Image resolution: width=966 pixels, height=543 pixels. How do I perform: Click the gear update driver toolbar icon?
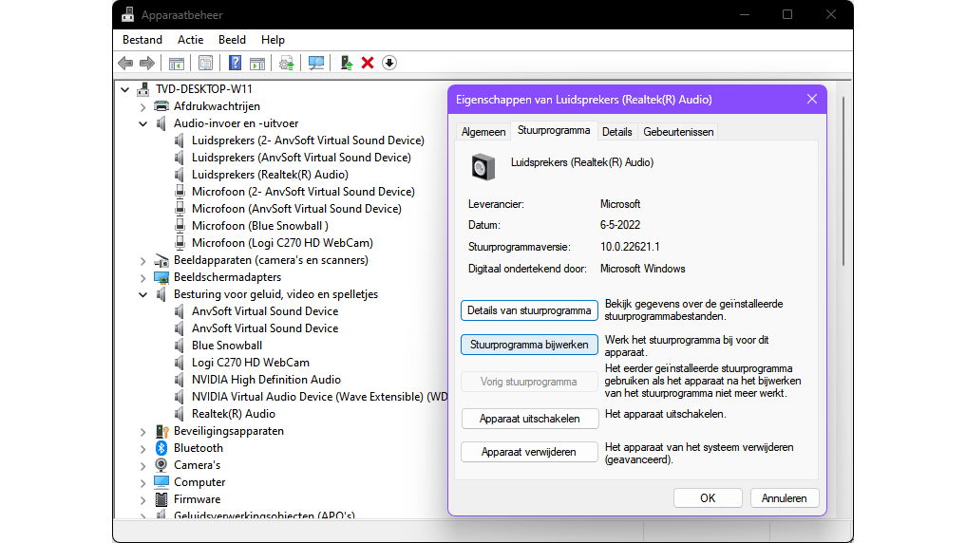click(x=287, y=63)
